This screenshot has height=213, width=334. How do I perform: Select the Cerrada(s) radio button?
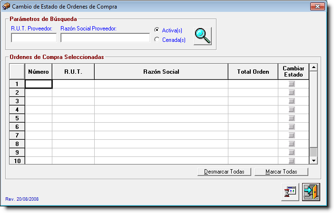[157, 39]
